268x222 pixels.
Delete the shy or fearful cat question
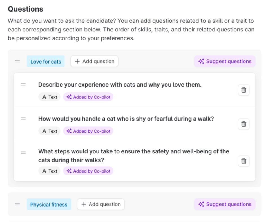point(244,124)
